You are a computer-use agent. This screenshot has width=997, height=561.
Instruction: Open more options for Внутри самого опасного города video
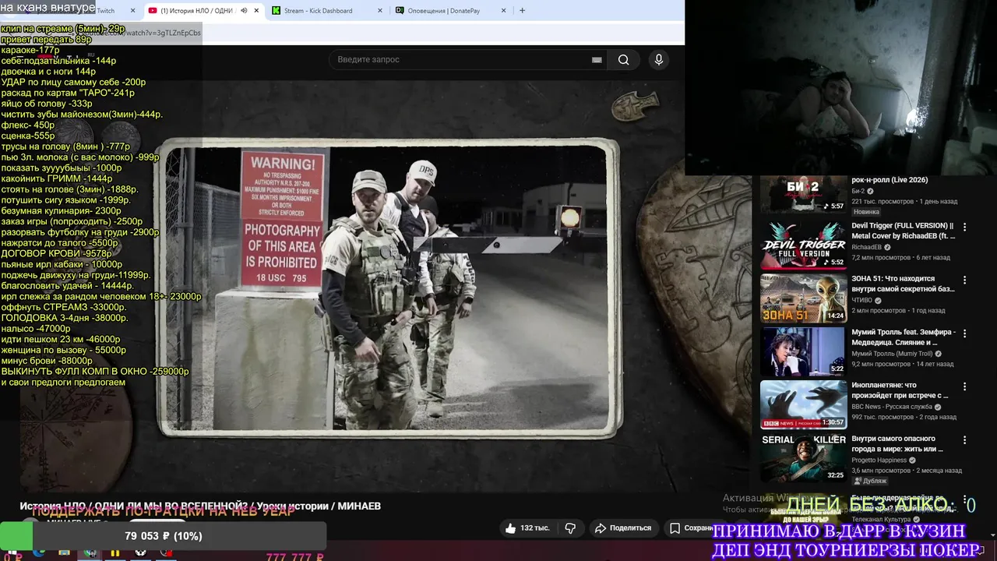pyautogui.click(x=964, y=441)
